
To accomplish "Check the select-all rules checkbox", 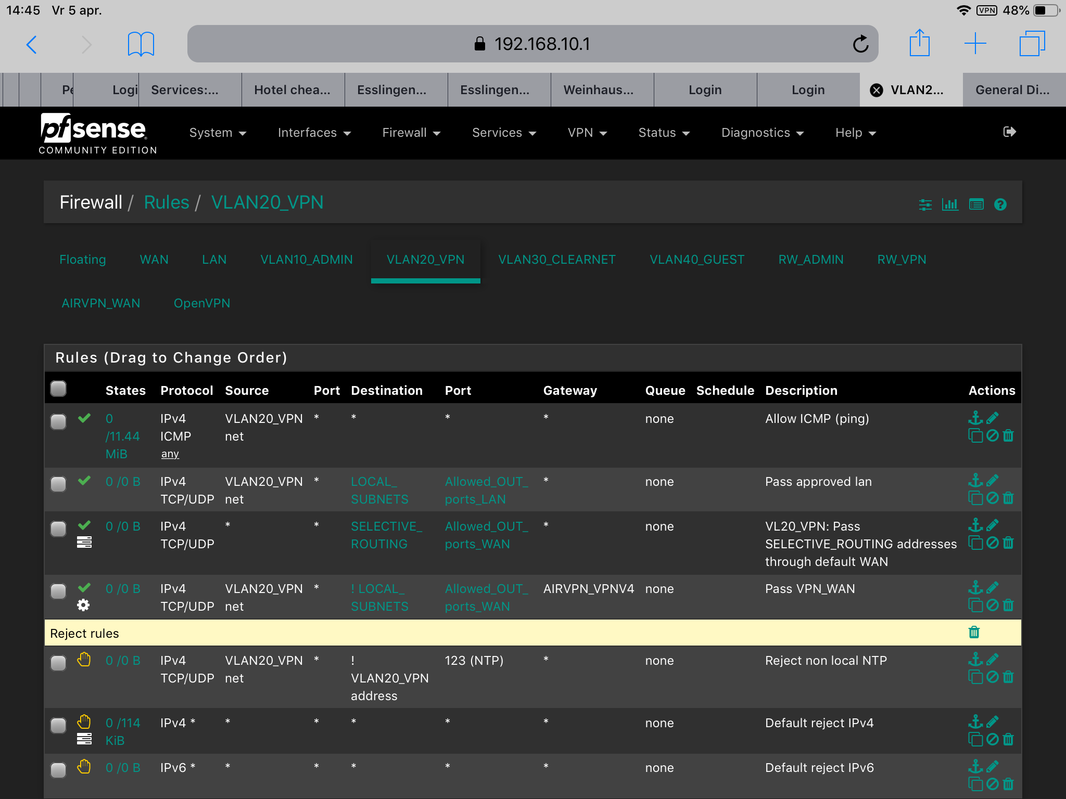I will (58, 389).
